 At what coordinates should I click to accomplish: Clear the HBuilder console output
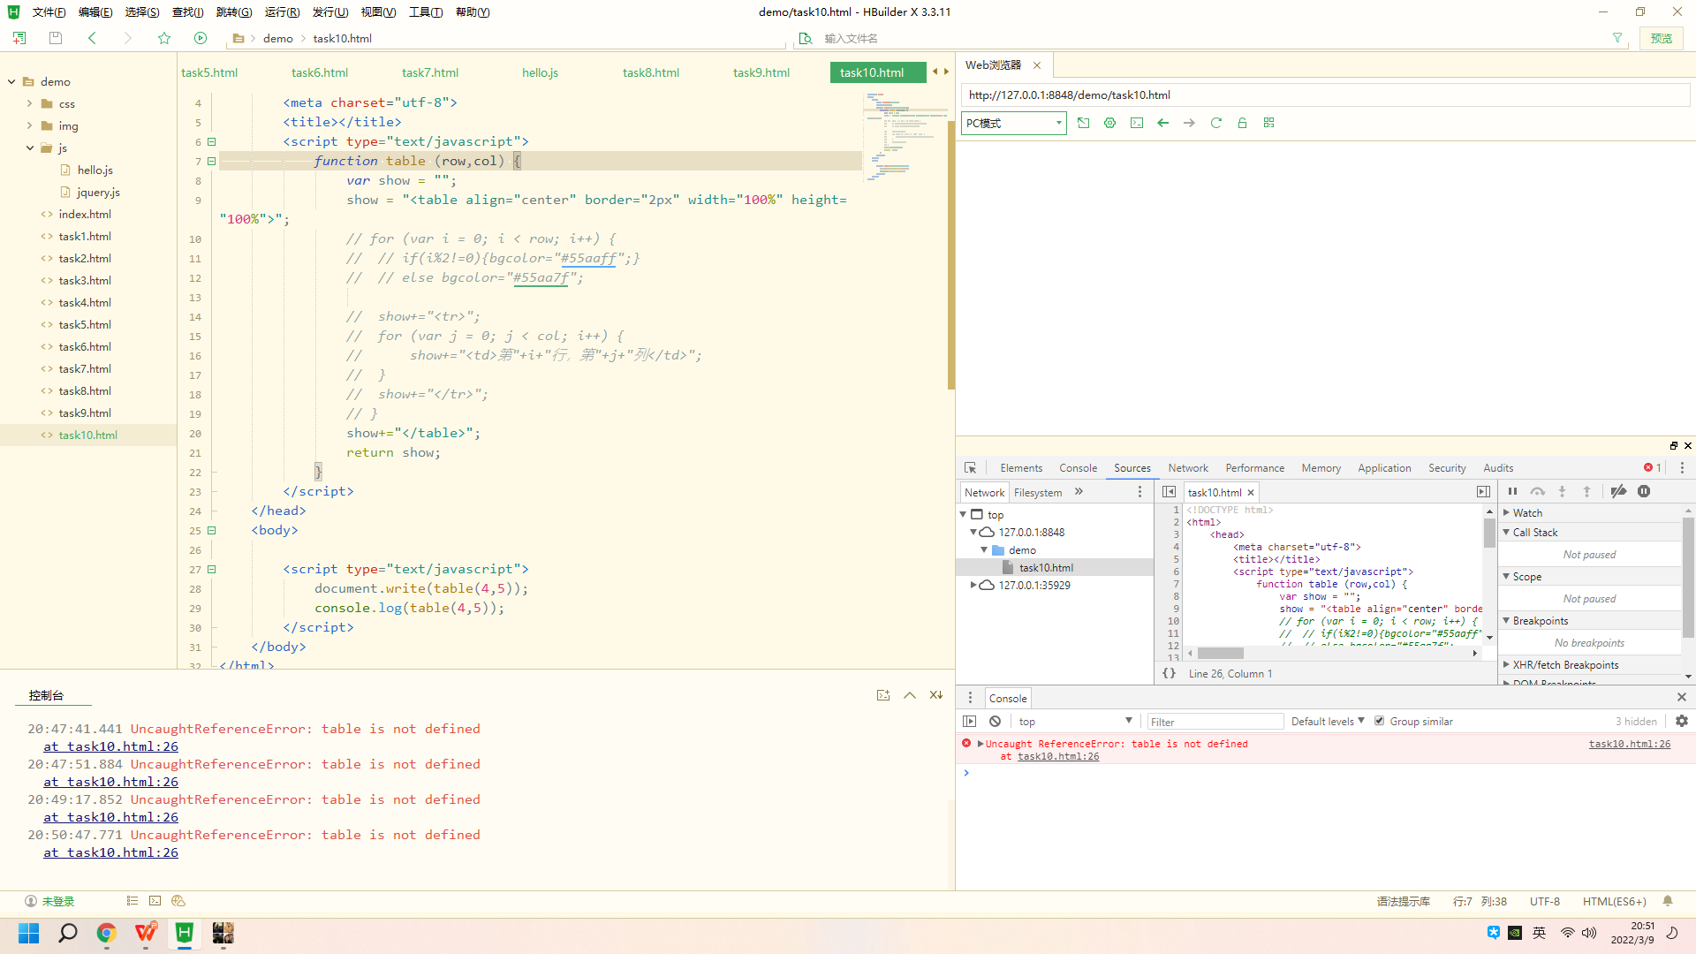pyautogui.click(x=936, y=696)
